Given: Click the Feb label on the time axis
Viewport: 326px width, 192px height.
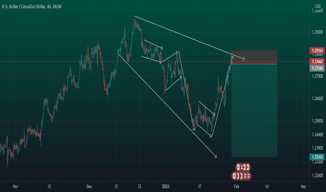Looking at the screenshot, I should click(236, 186).
